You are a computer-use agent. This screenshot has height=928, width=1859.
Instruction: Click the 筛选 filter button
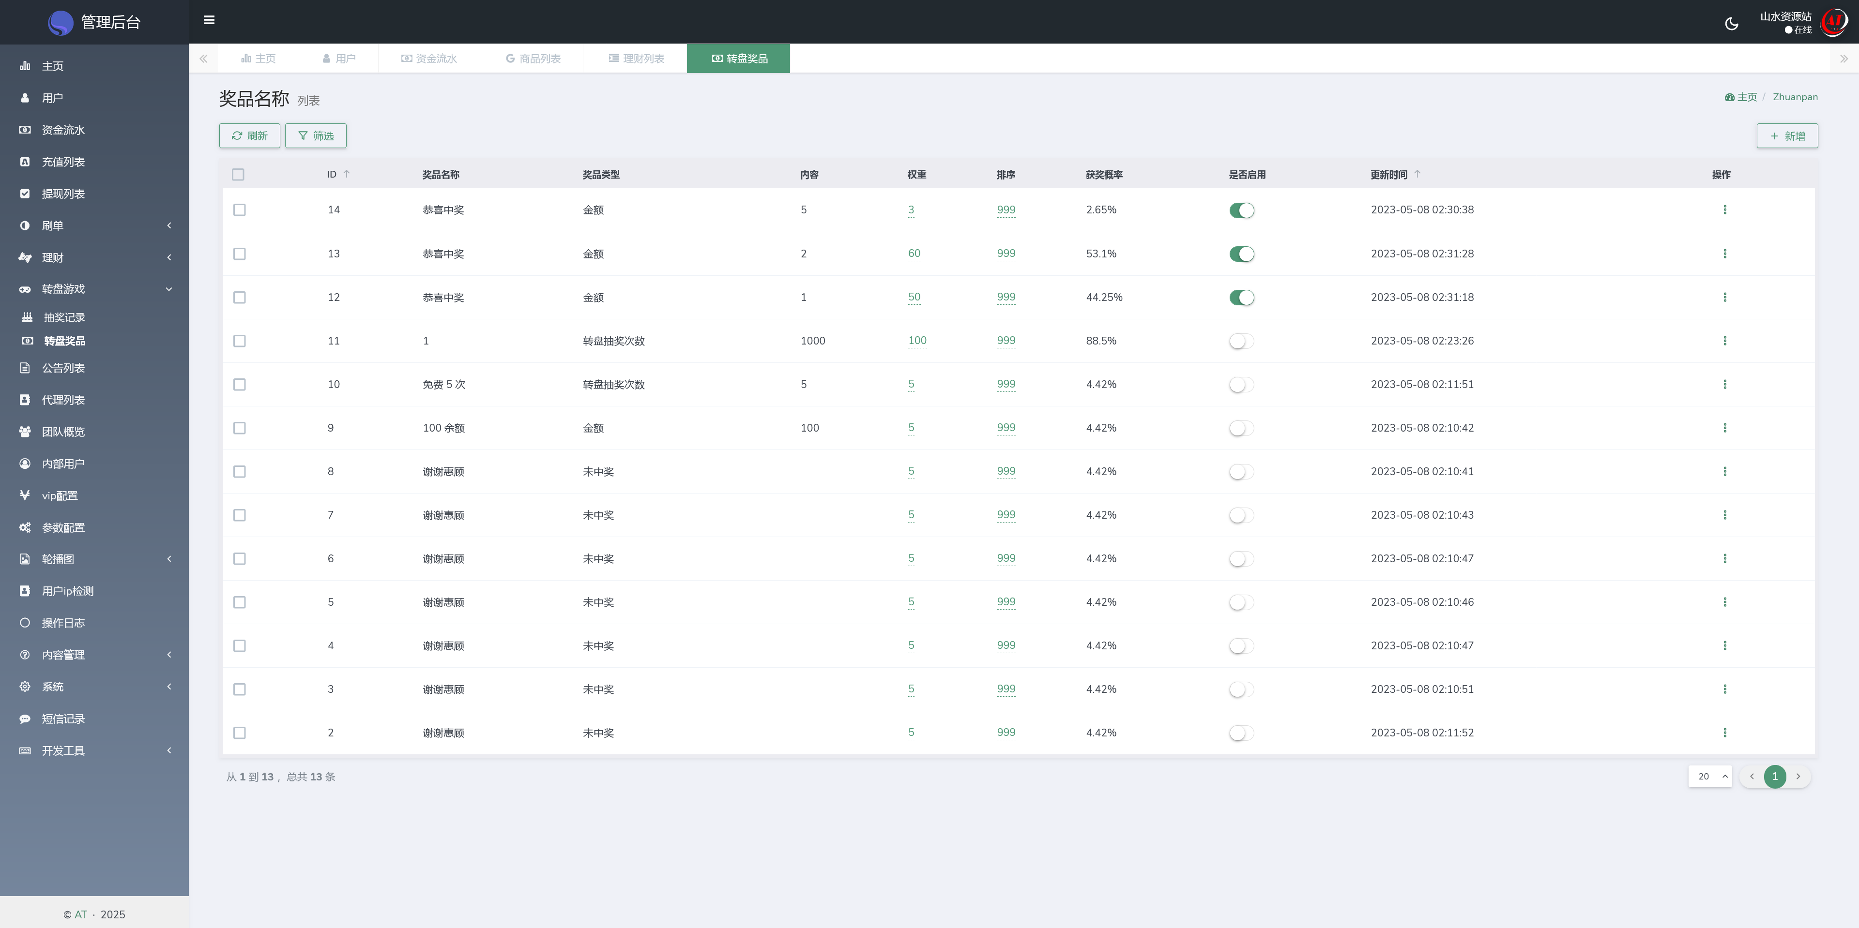click(315, 135)
